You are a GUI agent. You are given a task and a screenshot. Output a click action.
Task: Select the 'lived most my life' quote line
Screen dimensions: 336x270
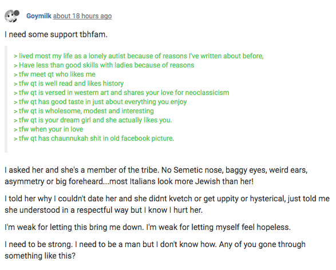139,56
